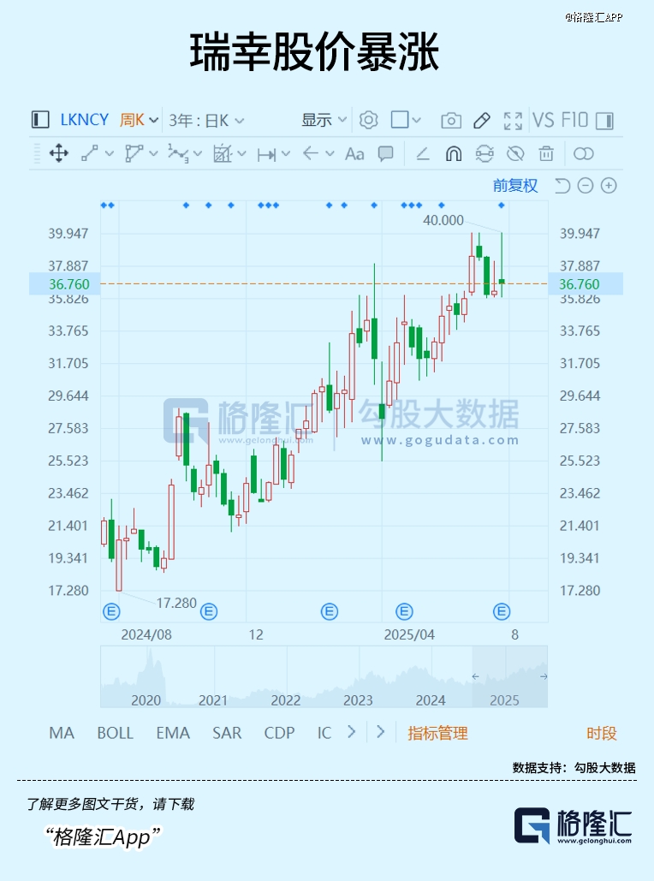Image resolution: width=654 pixels, height=881 pixels.
Task: Delete drawings with trash icon
Action: pyautogui.click(x=546, y=154)
